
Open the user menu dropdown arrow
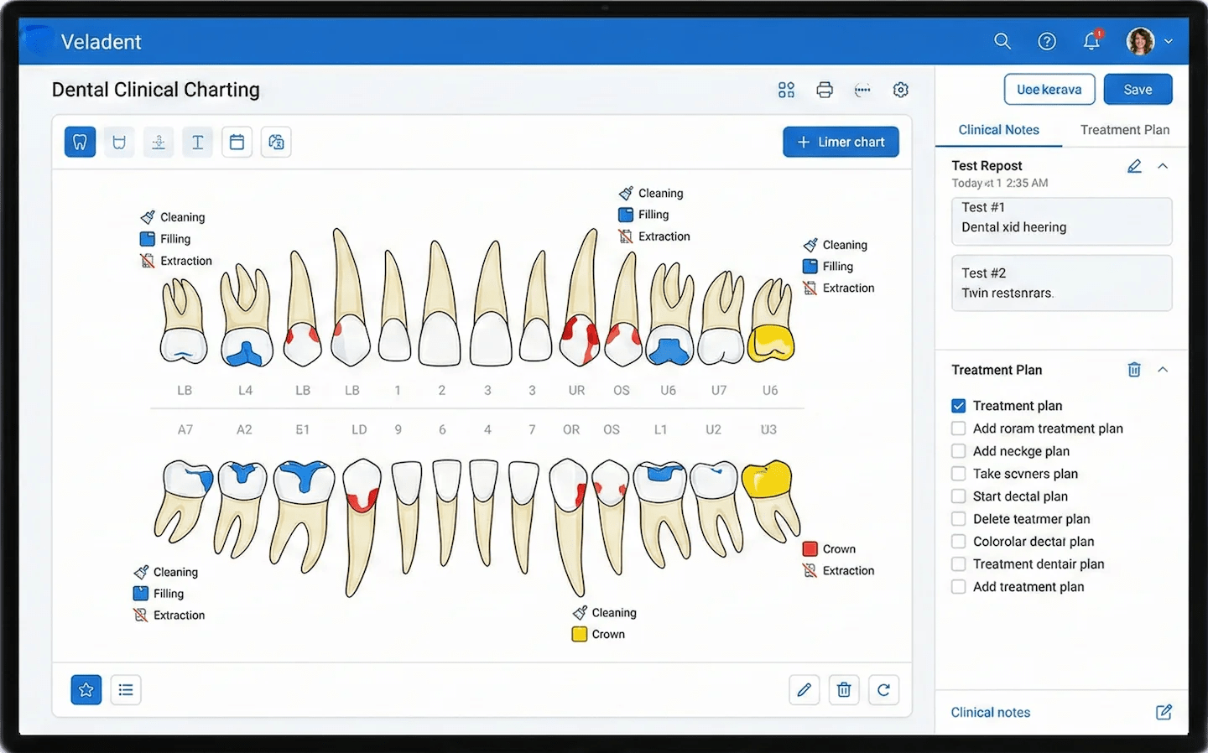coord(1169,41)
